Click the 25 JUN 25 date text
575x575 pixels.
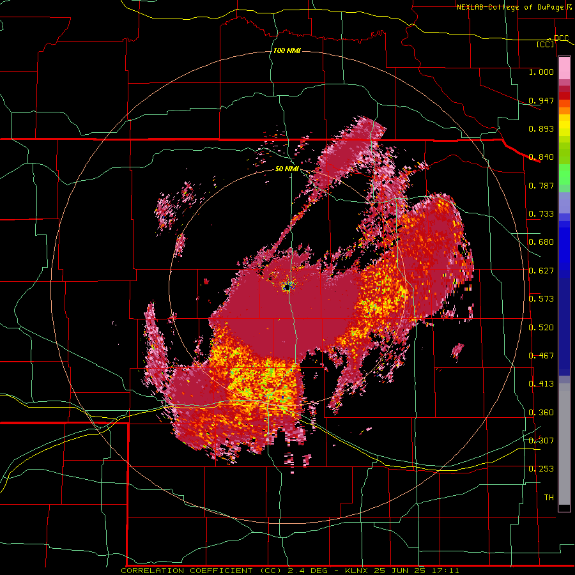399,571
